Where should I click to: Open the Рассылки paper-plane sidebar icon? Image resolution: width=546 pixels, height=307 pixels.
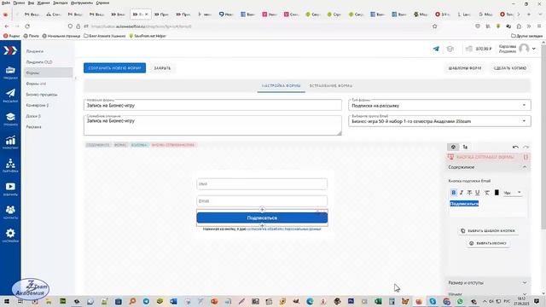10,96
